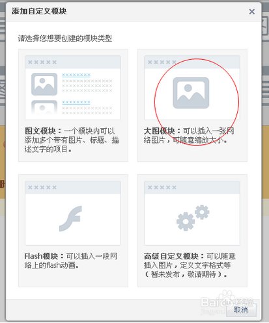269x323 pixels.
Task: Click the 大图模块 description text
Action: (x=189, y=136)
